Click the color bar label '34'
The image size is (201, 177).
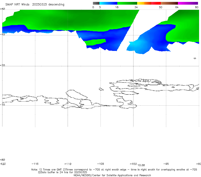pos(136,7)
